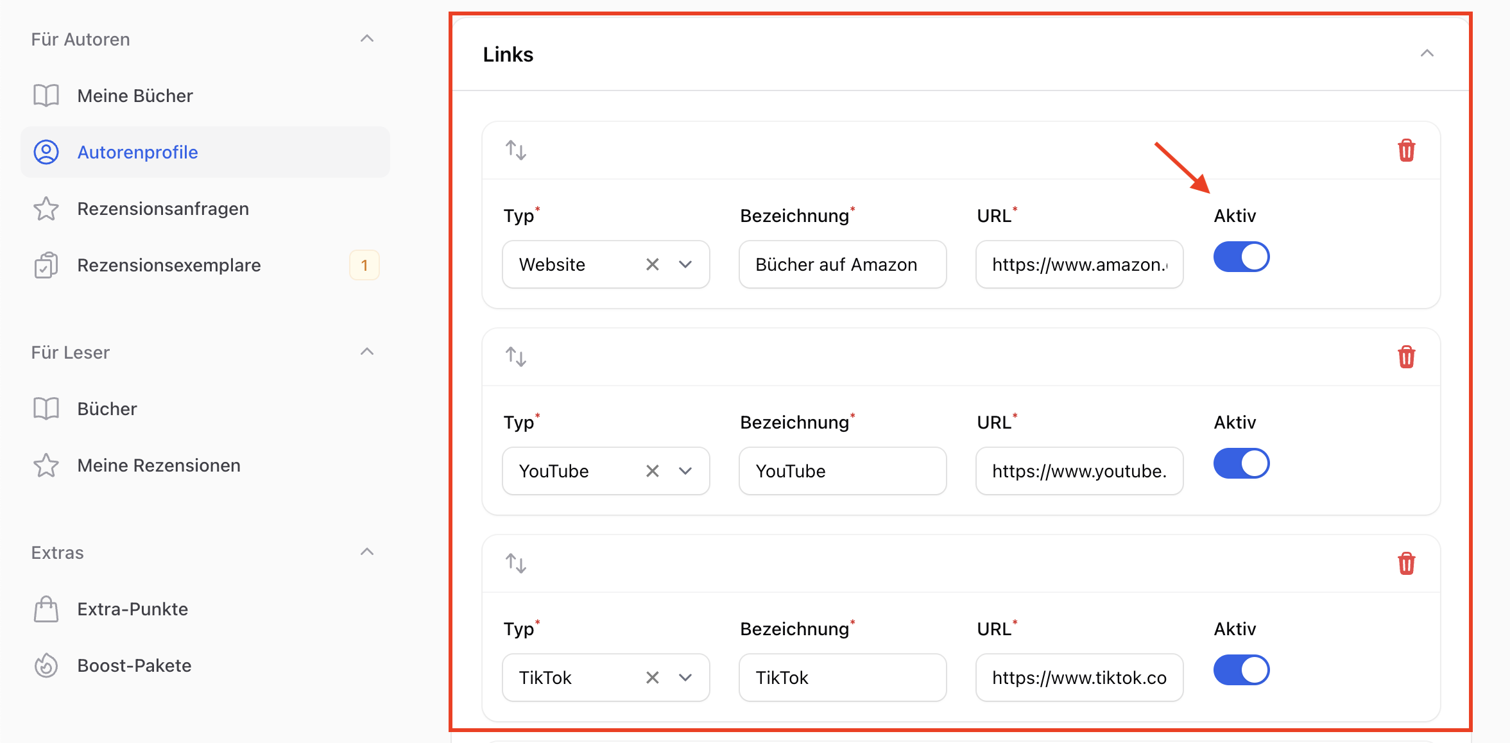Image resolution: width=1510 pixels, height=743 pixels.
Task: Collapse the Für Leser sidebar group
Action: click(366, 352)
